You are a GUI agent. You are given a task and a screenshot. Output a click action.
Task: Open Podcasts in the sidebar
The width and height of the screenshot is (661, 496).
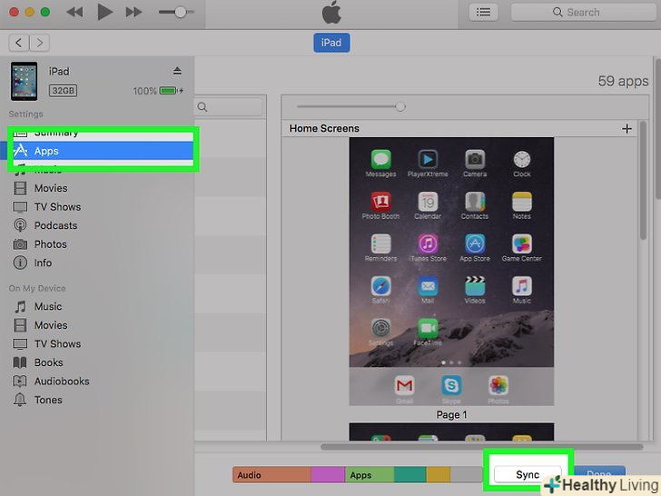click(55, 225)
